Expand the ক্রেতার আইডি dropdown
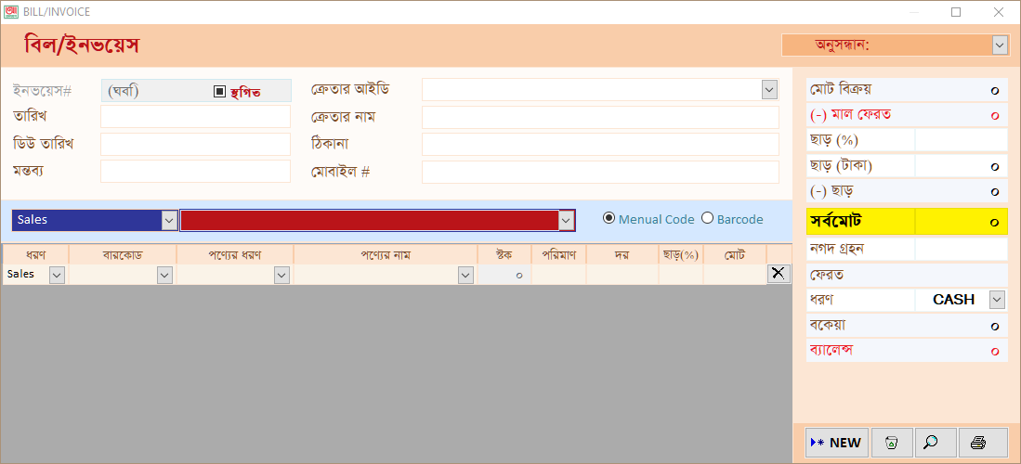 click(769, 90)
